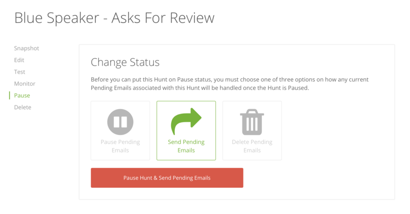This screenshot has width=410, height=214.
Task: Open the Test sidebar item
Action: [x=19, y=72]
